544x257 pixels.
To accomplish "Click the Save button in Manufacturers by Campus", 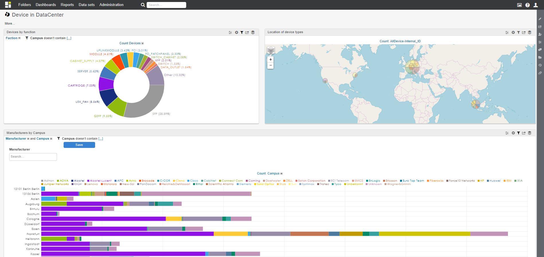I will pos(79,145).
